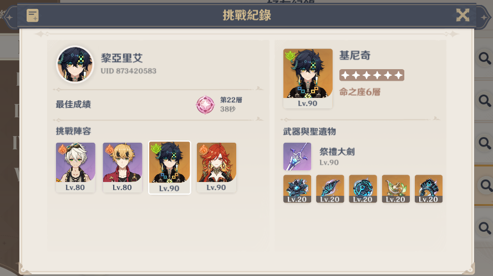This screenshot has width=493, height=276.
Task: Click the 祭禮大劍 weapon icon
Action: point(297,157)
